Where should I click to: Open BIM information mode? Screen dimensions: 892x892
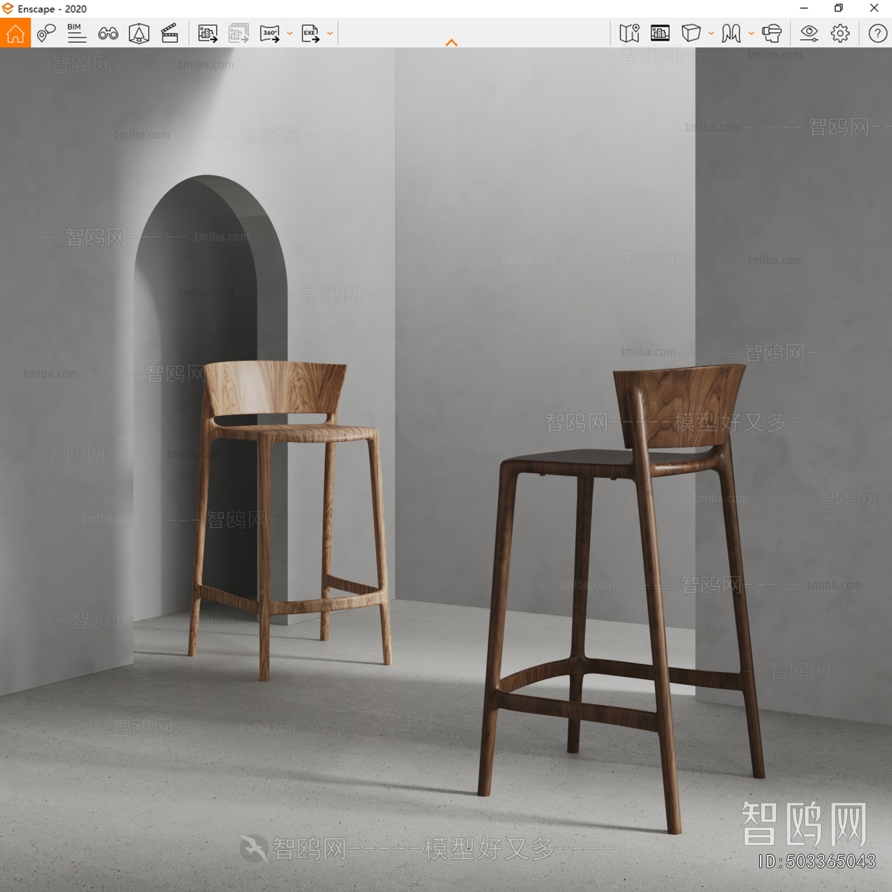[x=77, y=34]
